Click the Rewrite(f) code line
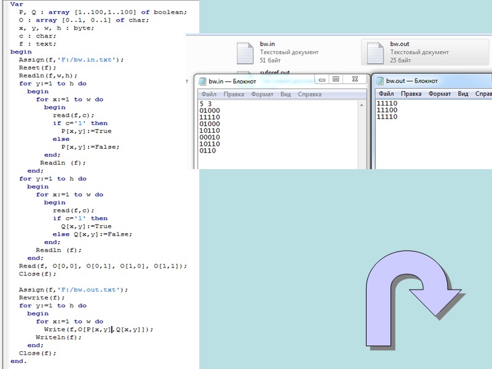 [x=42, y=298]
